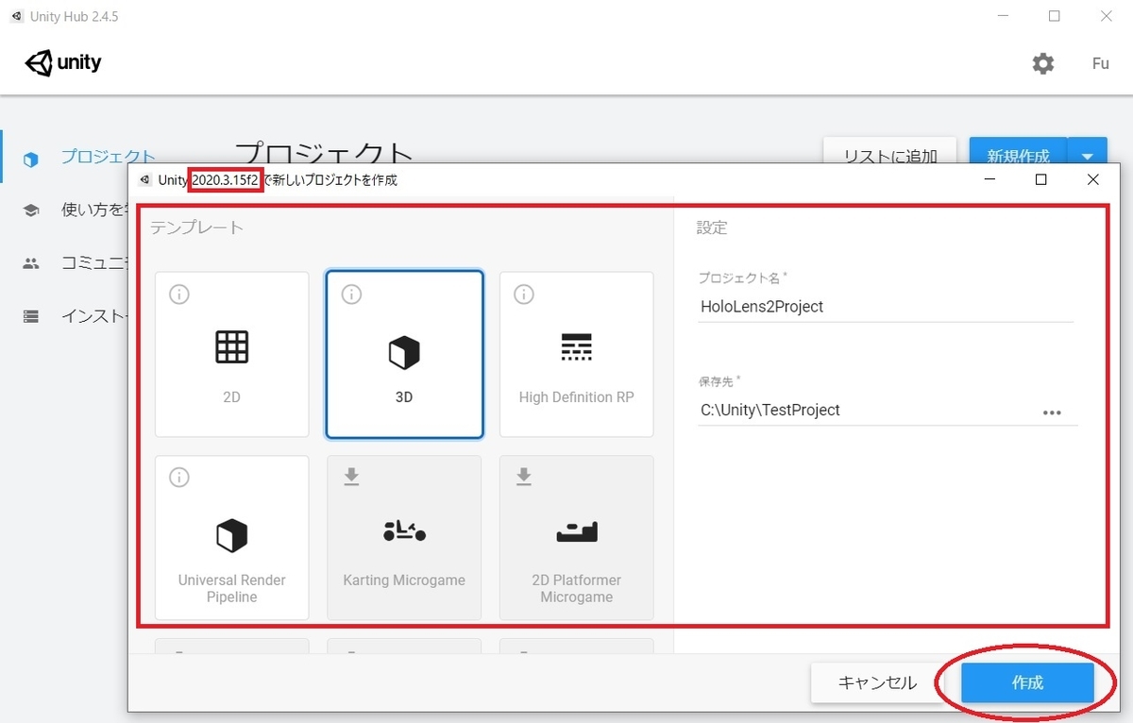Screen dimensions: 1133x723
Task: Click the project name field HoloLens2Project
Action: [886, 307]
